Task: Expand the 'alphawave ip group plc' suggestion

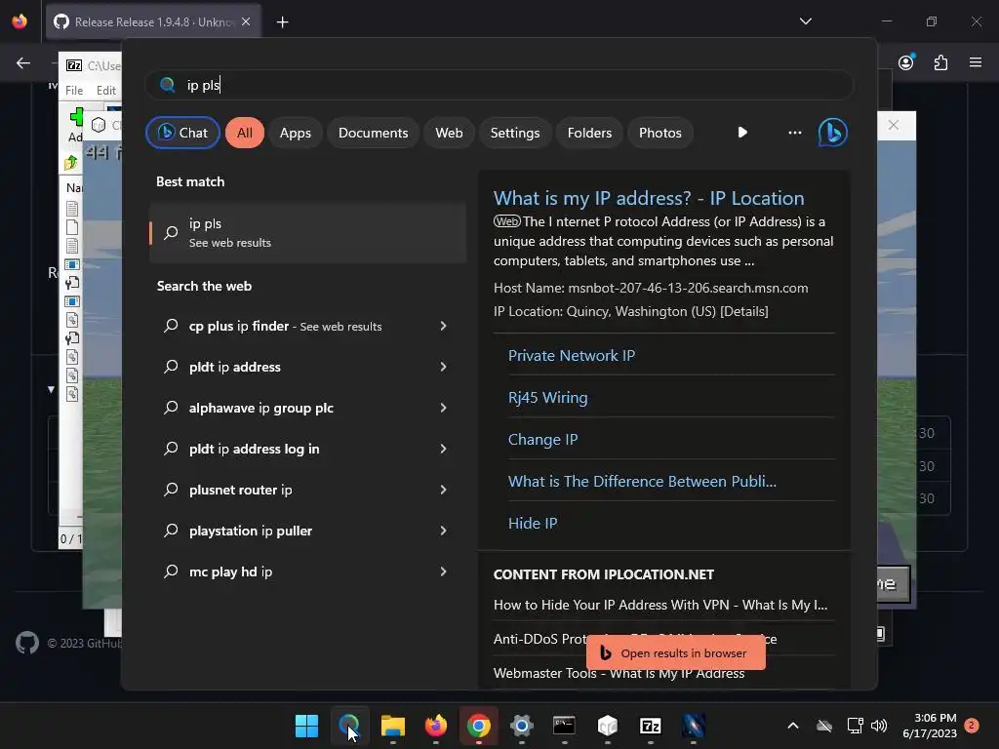Action: click(444, 408)
